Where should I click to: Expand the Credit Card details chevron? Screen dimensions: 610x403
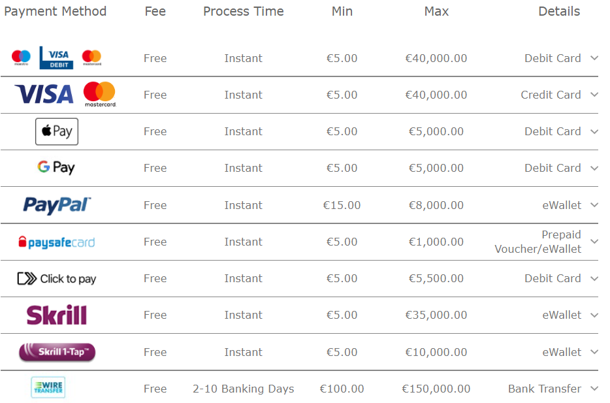coord(594,95)
